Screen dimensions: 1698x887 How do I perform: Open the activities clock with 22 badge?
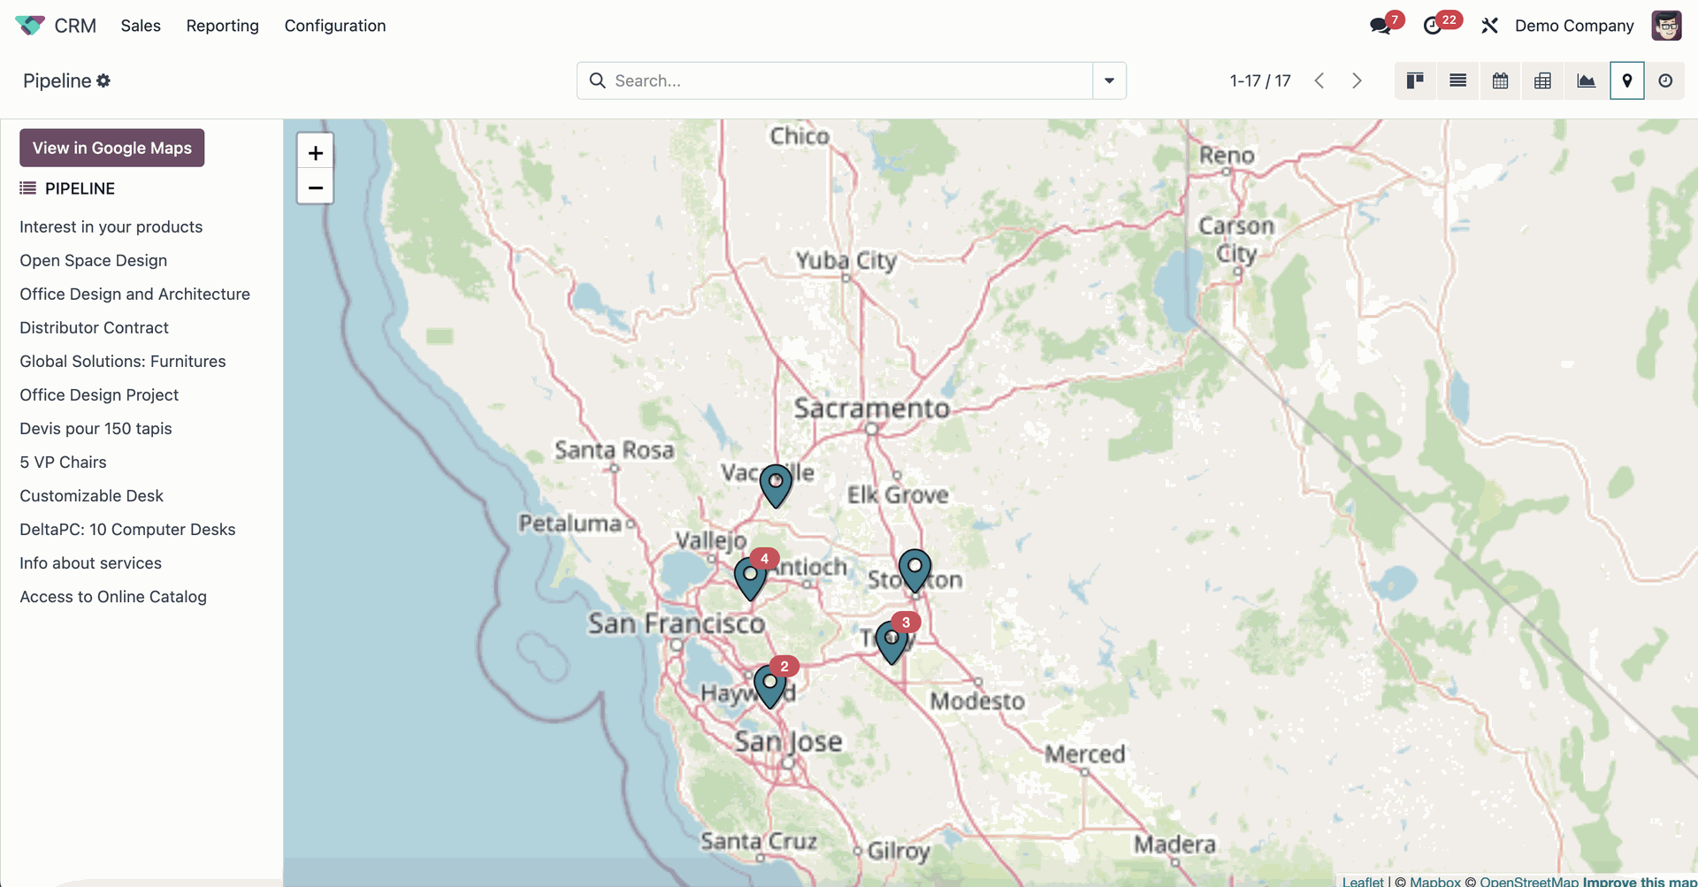pyautogui.click(x=1433, y=26)
